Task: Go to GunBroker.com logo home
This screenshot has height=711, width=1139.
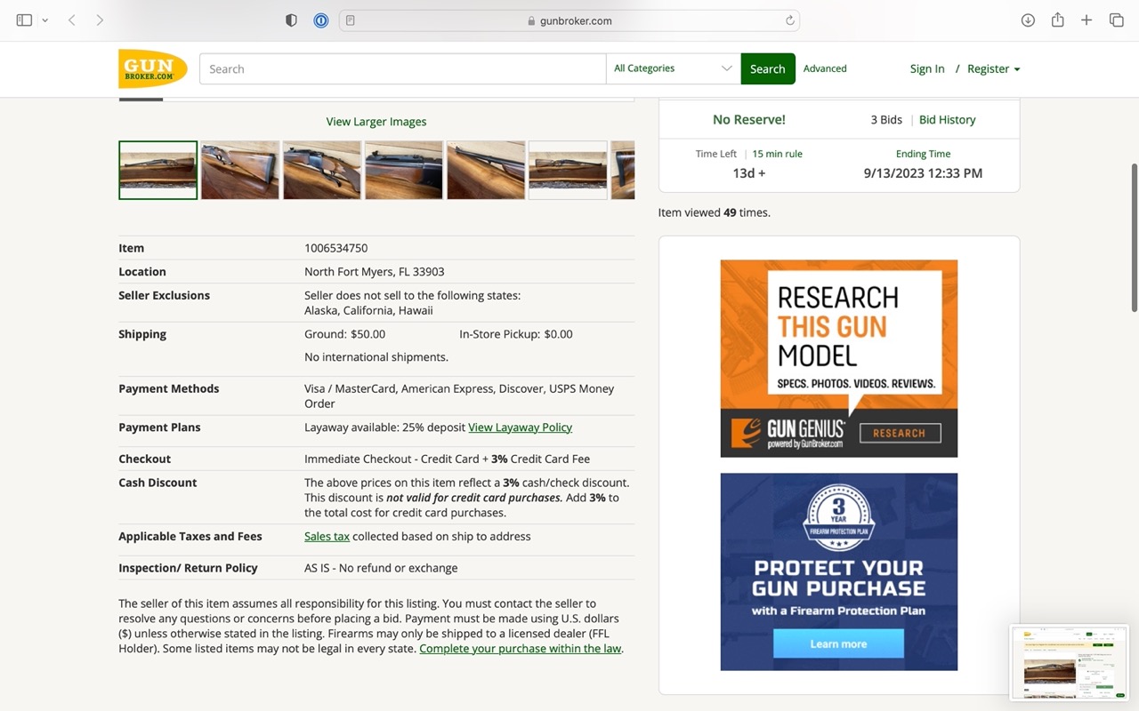Action: point(152,68)
